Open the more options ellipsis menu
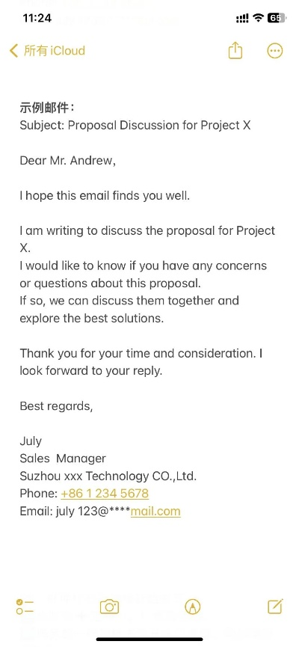Image resolution: width=299 pixels, height=647 pixels. 275,51
